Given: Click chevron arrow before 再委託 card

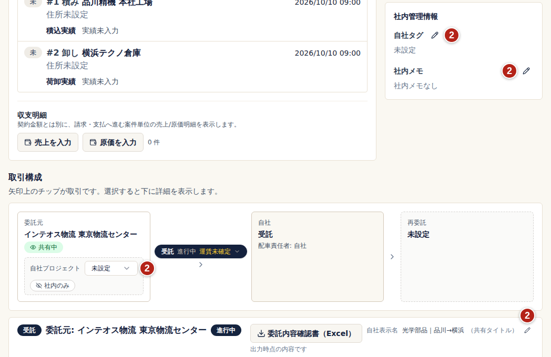Looking at the screenshot, I should 392,257.
